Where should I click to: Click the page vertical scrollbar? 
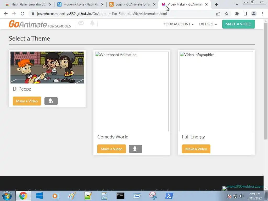point(266,81)
